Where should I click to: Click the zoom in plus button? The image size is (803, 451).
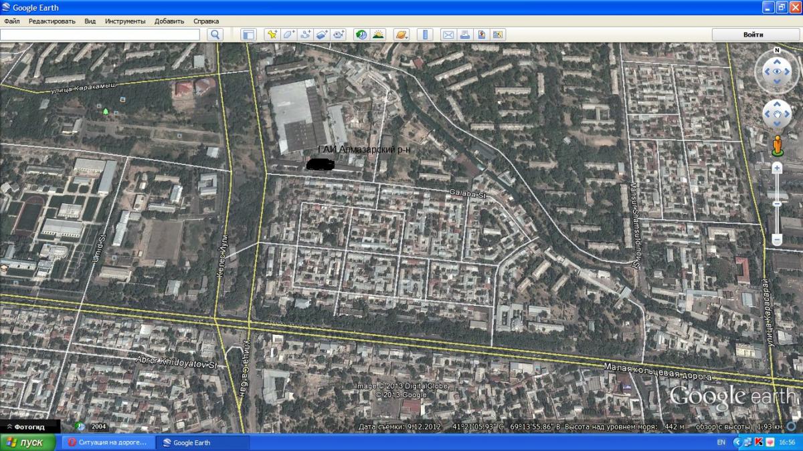coord(777,168)
